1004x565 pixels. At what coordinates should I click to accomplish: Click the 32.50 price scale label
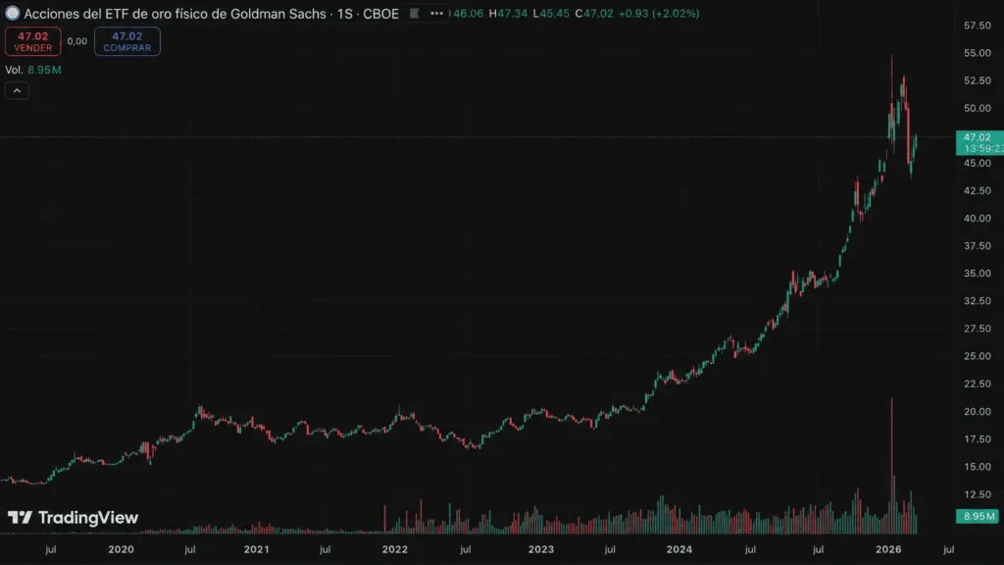978,301
